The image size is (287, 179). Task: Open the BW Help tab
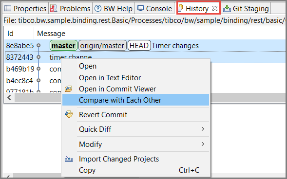(114, 9)
